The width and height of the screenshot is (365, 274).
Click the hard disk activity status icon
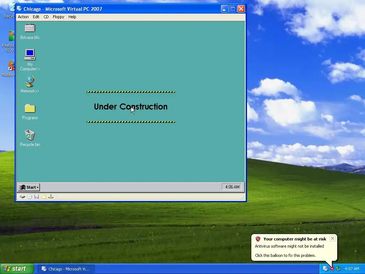tap(22, 197)
